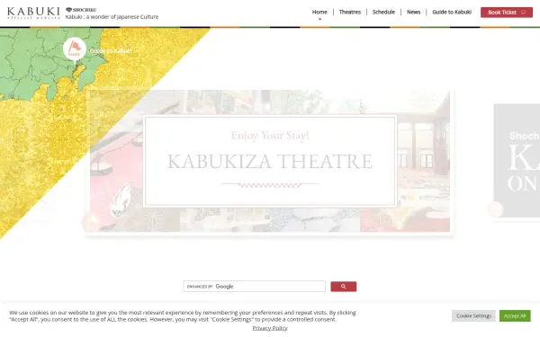Viewport: 540px width, 337px height.
Task: Open Guide to Kabuki in navigation bar
Action: [x=452, y=12]
